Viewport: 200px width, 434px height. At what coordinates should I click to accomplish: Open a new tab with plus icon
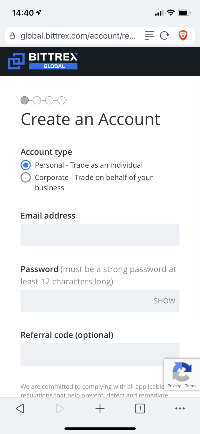[x=100, y=408]
